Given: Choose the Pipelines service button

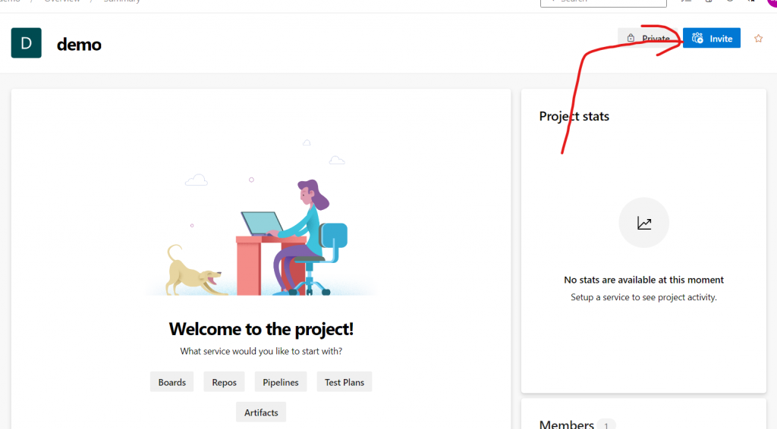Looking at the screenshot, I should (281, 382).
